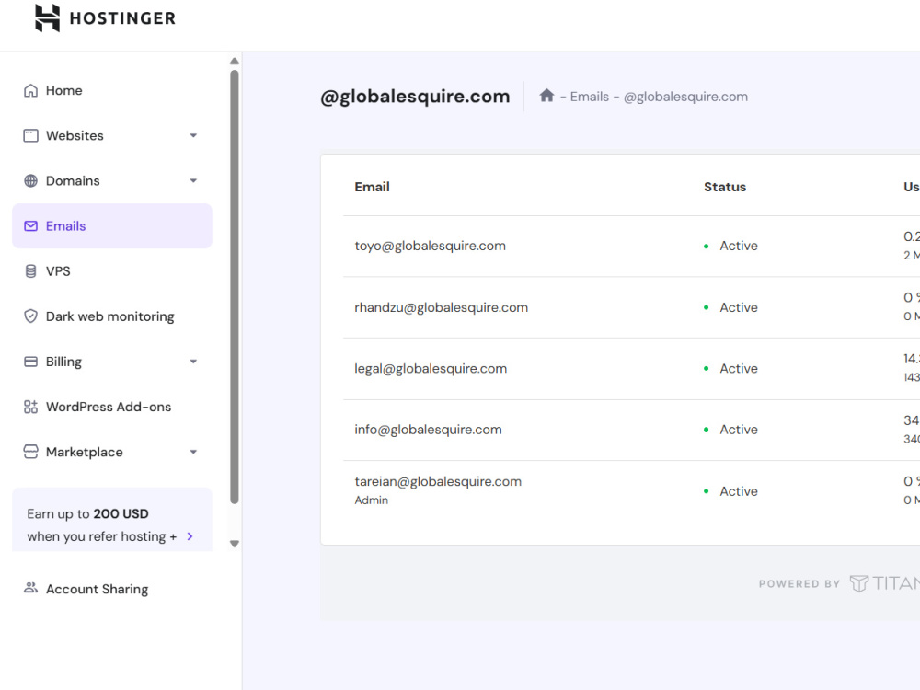Screen dimensions: 920x690
Task: Select info@globalesquire.com email row
Action: 631,430
